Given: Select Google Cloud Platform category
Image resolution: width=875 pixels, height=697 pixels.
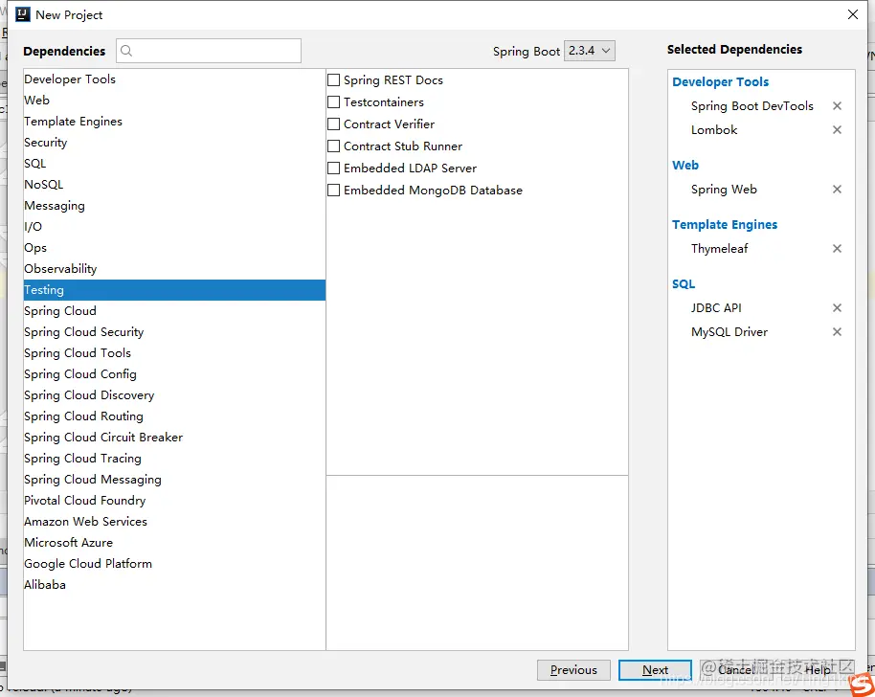Looking at the screenshot, I should [174, 564].
